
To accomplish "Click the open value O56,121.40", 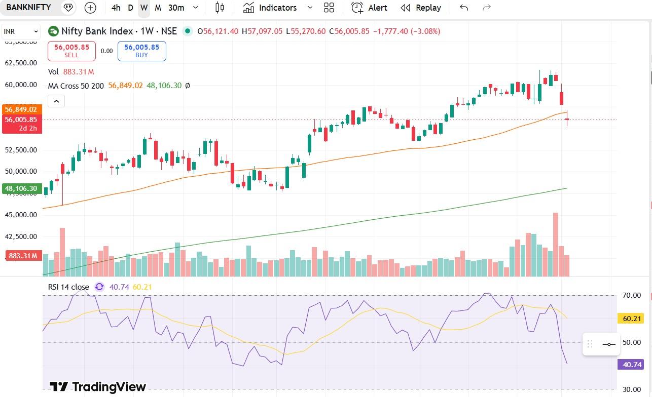I will [218, 31].
